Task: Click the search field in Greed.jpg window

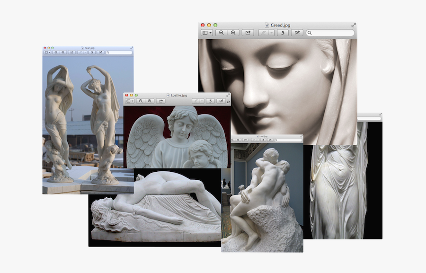Action: (x=330, y=33)
